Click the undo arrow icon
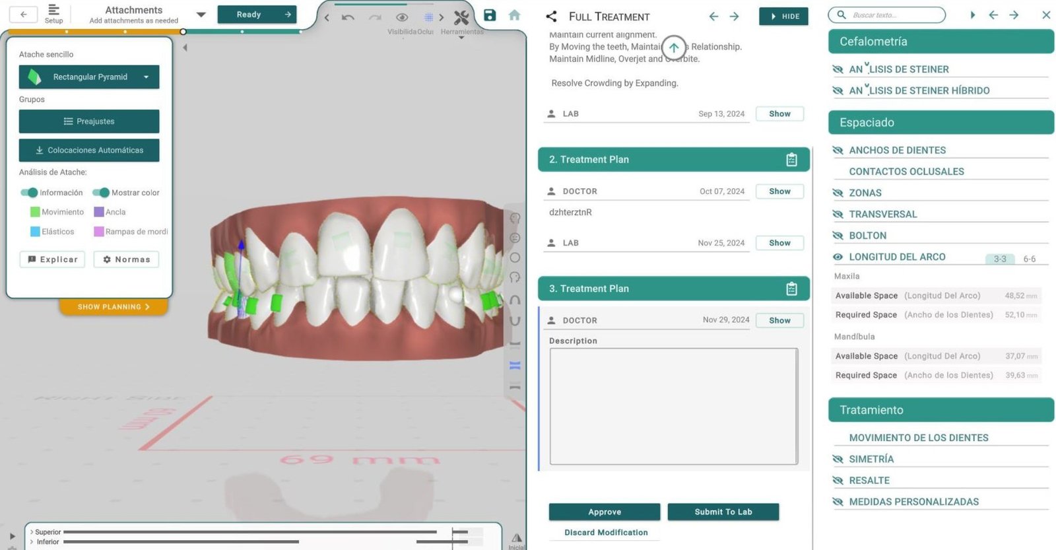This screenshot has width=1056, height=550. 348,18
